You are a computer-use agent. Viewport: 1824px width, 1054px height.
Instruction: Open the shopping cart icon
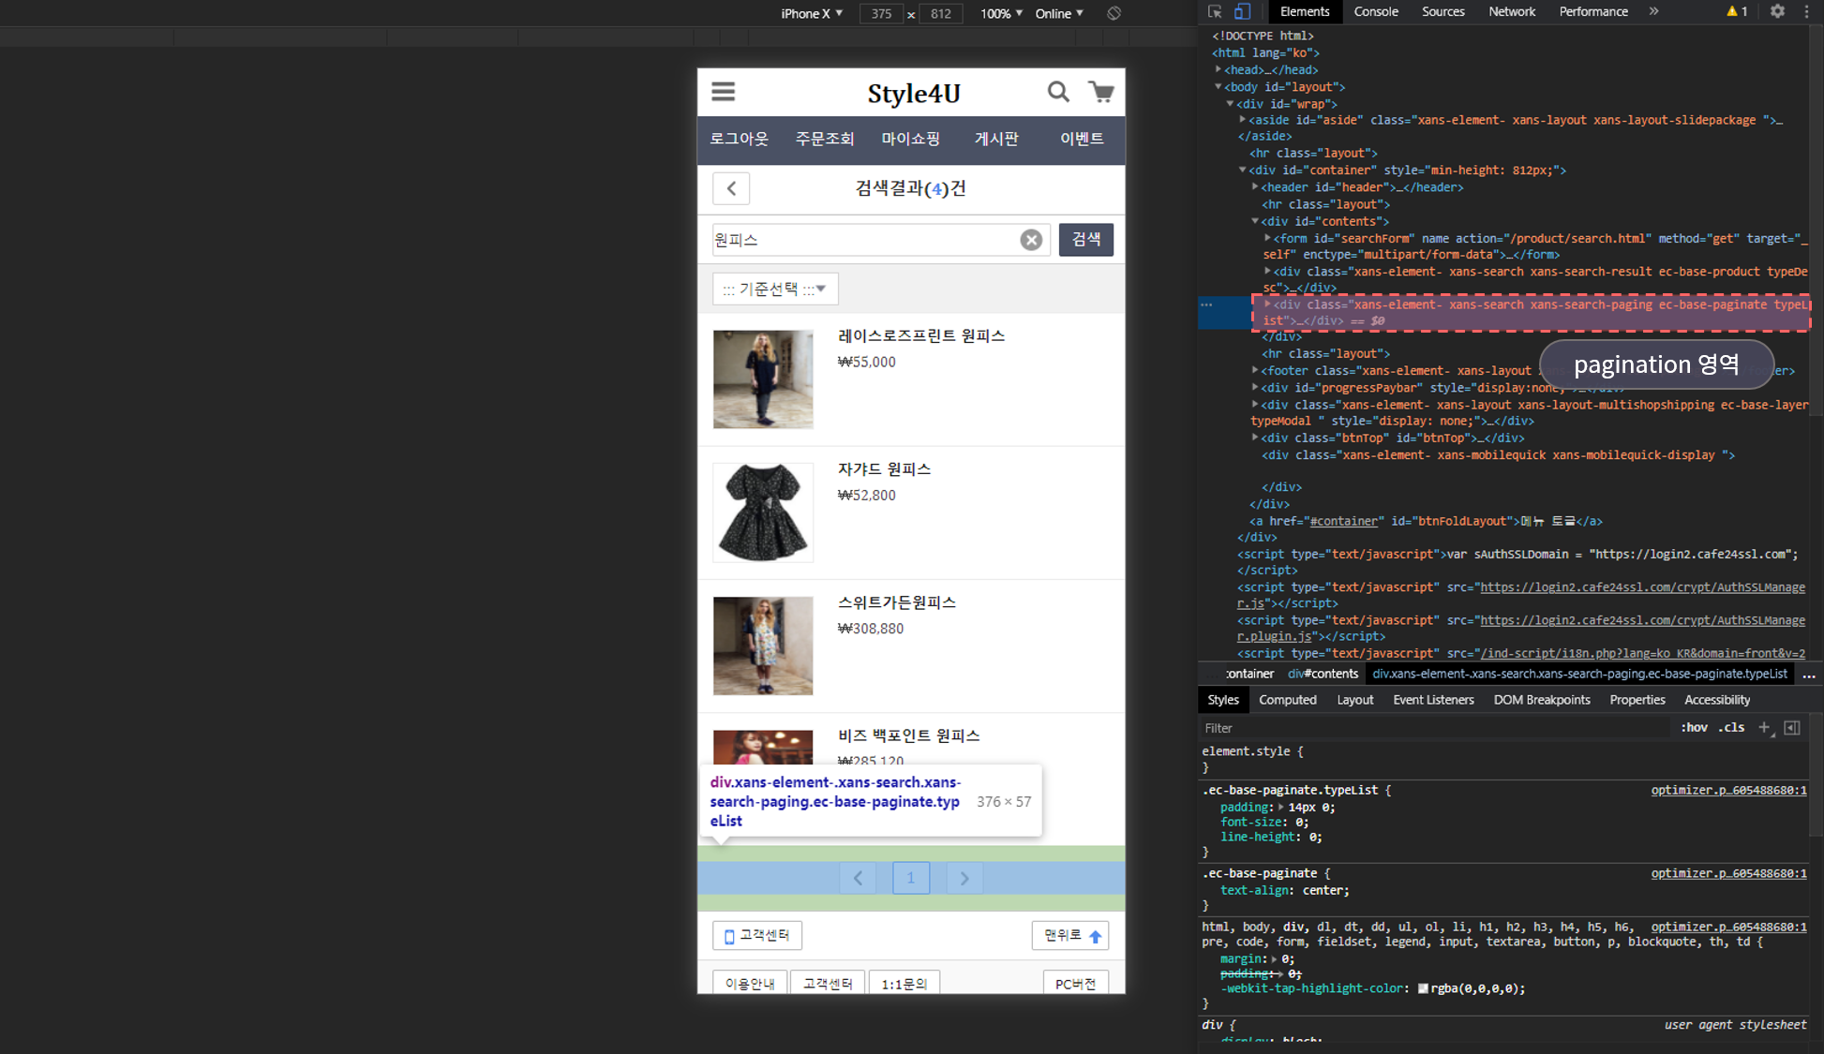click(1100, 92)
